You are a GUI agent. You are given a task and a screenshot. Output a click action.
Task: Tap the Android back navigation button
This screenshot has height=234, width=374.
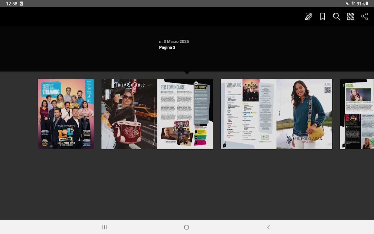tap(269, 227)
